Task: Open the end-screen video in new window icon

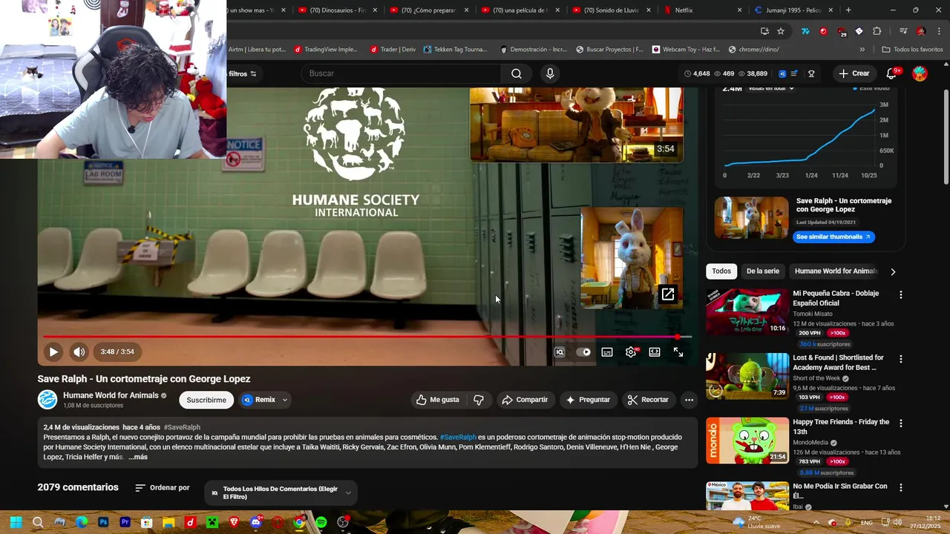Action: coord(668,294)
